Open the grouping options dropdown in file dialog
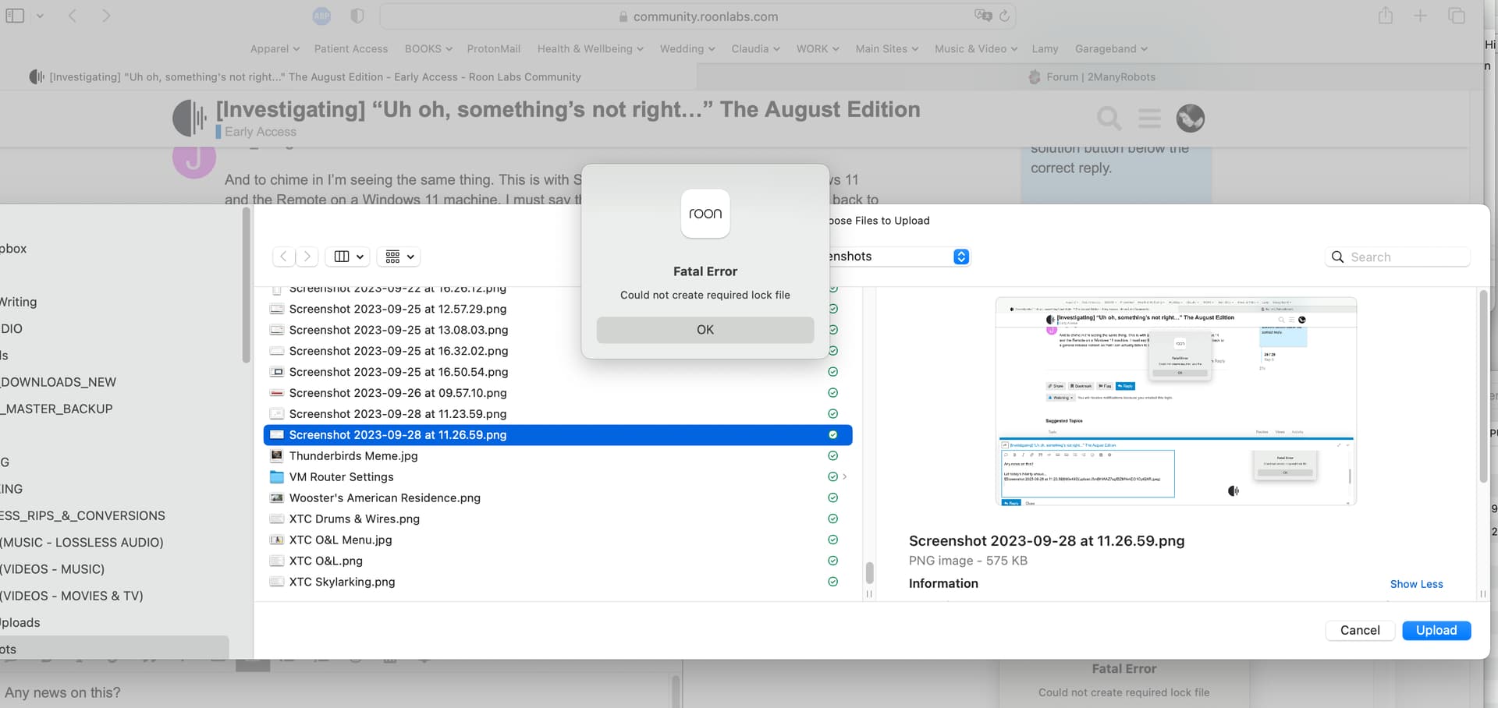The image size is (1498, 708). point(399,257)
